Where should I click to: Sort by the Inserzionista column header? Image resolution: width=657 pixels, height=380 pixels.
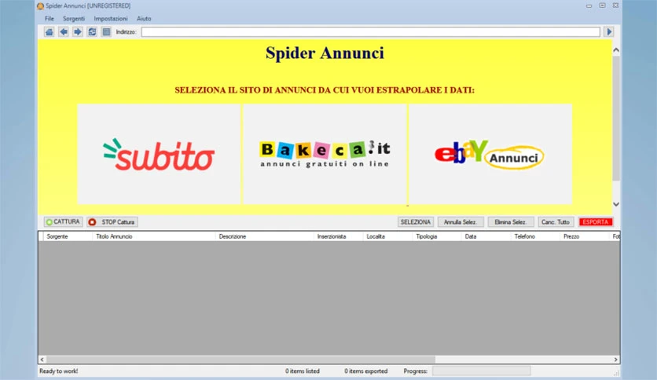pos(339,236)
